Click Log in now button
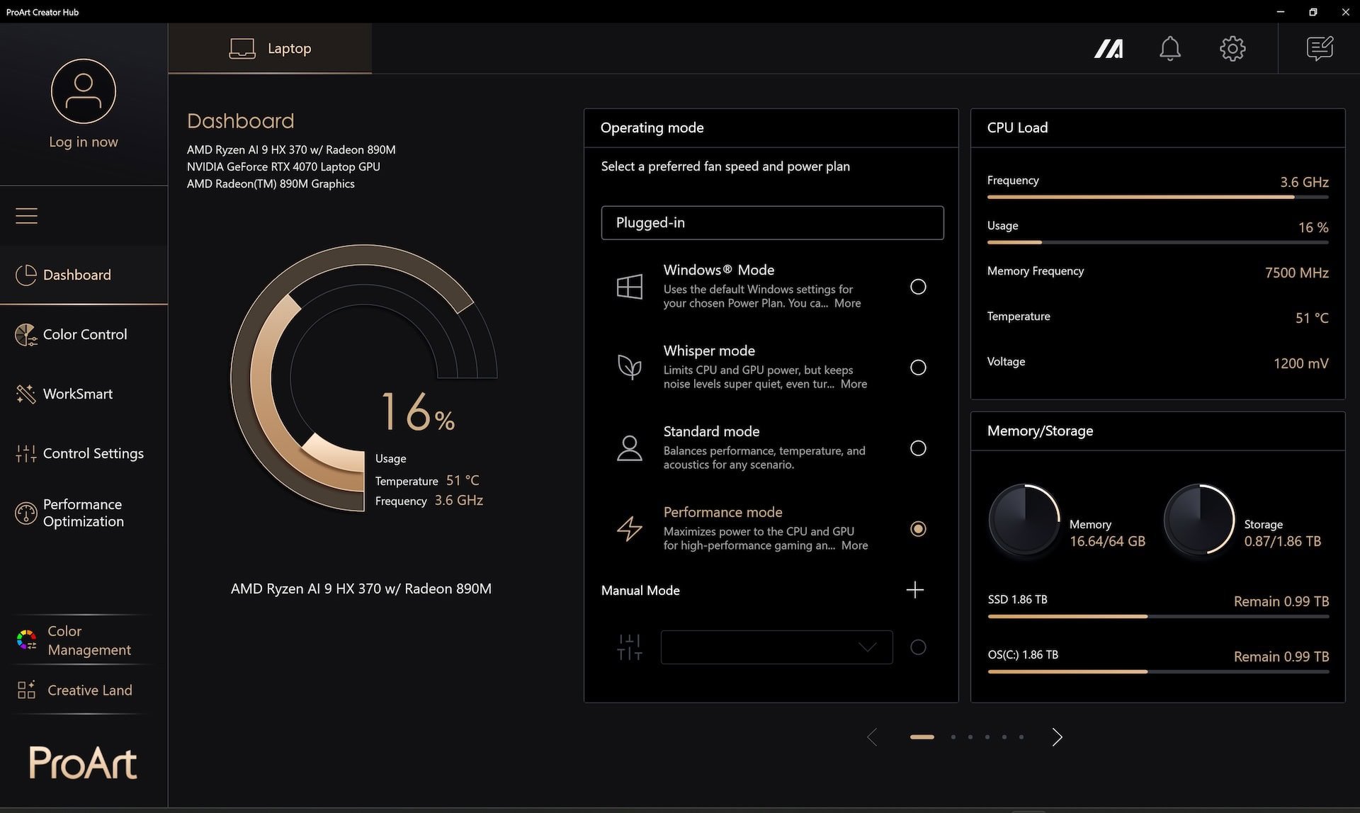The height and width of the screenshot is (813, 1360). [x=84, y=142]
